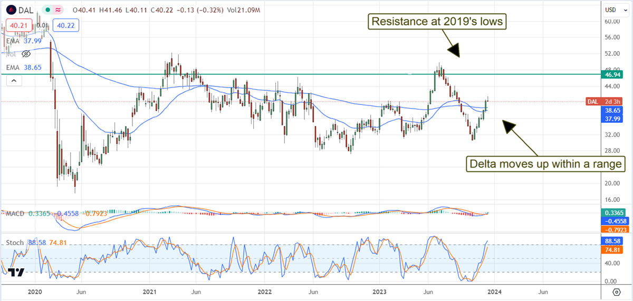
Task: Select the EMA 38.65 indicator legend
Action: (24, 69)
